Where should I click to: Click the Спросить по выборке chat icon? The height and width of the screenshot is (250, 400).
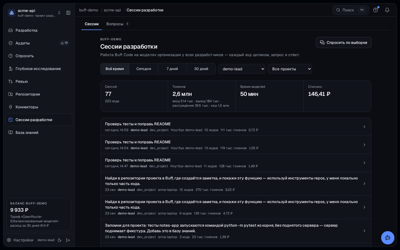322,42
